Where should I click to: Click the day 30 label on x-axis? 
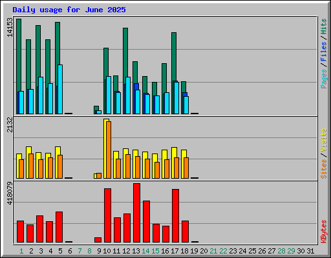301,251
